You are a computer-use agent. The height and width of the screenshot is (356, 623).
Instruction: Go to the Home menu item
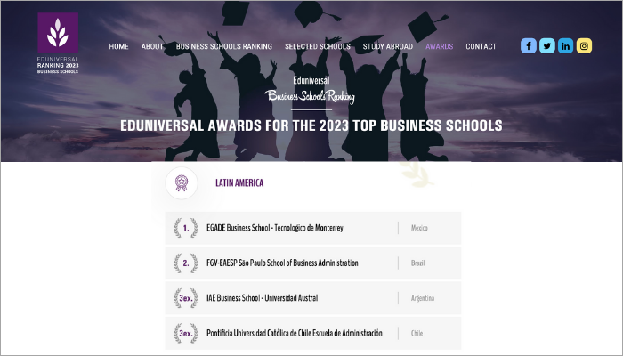tap(118, 46)
